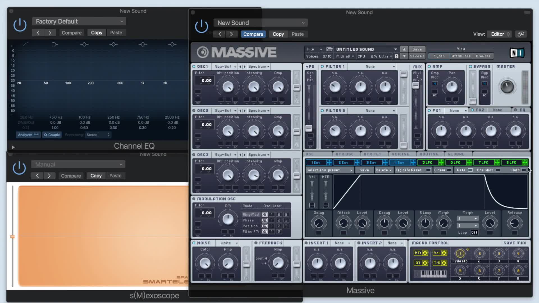Click the link icon next to Editor view
This screenshot has width=539, height=303.
[521, 34]
